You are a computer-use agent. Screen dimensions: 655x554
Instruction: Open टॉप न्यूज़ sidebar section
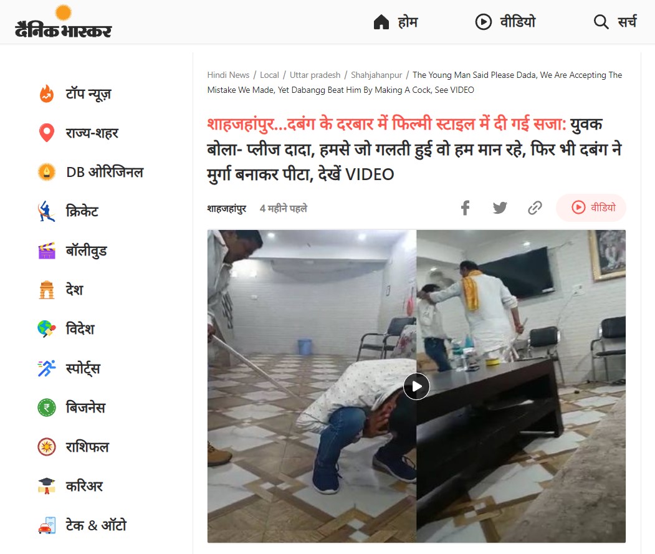(88, 94)
